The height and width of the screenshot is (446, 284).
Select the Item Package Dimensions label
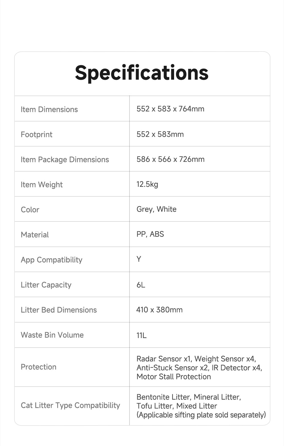(65, 159)
